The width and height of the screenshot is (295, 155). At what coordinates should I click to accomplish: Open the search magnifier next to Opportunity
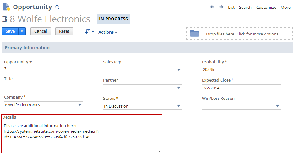click(57, 7)
